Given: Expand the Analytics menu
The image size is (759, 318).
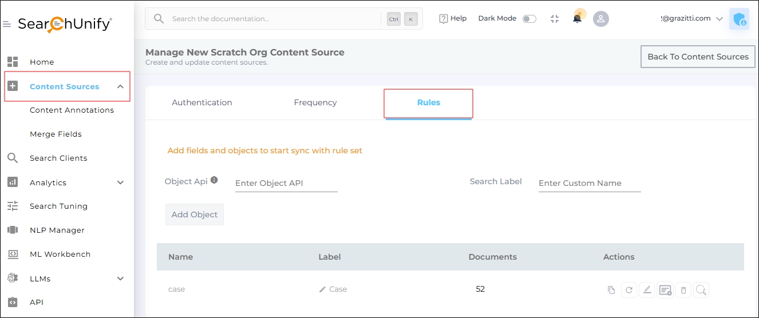Looking at the screenshot, I should click(120, 183).
